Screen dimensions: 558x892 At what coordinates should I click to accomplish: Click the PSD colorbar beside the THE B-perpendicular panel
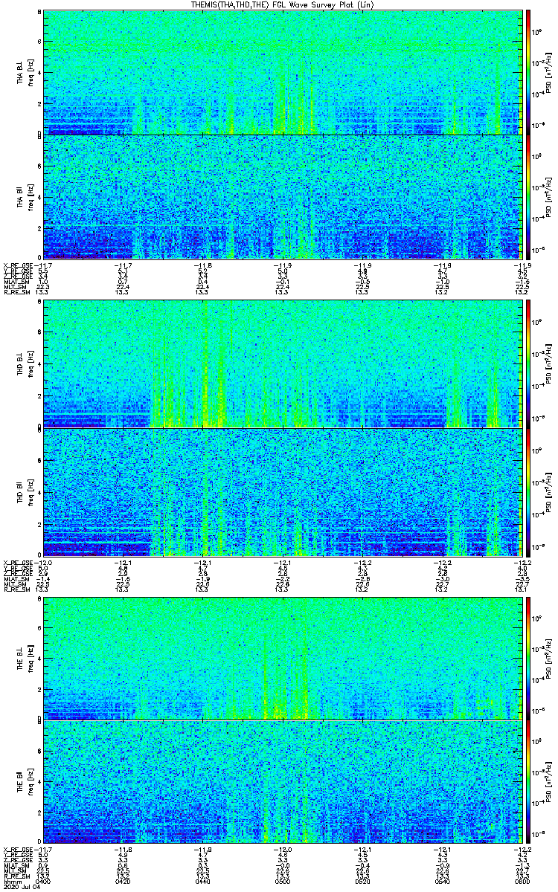[x=528, y=657]
